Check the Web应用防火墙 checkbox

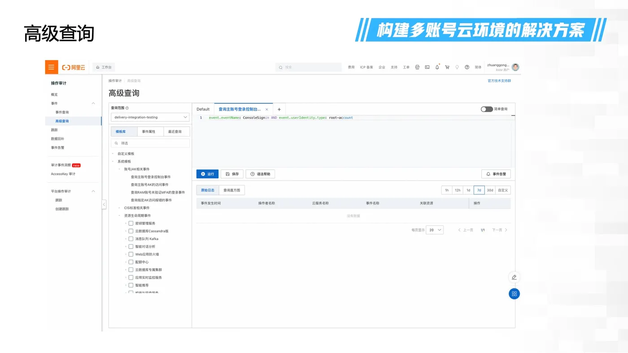131,254
